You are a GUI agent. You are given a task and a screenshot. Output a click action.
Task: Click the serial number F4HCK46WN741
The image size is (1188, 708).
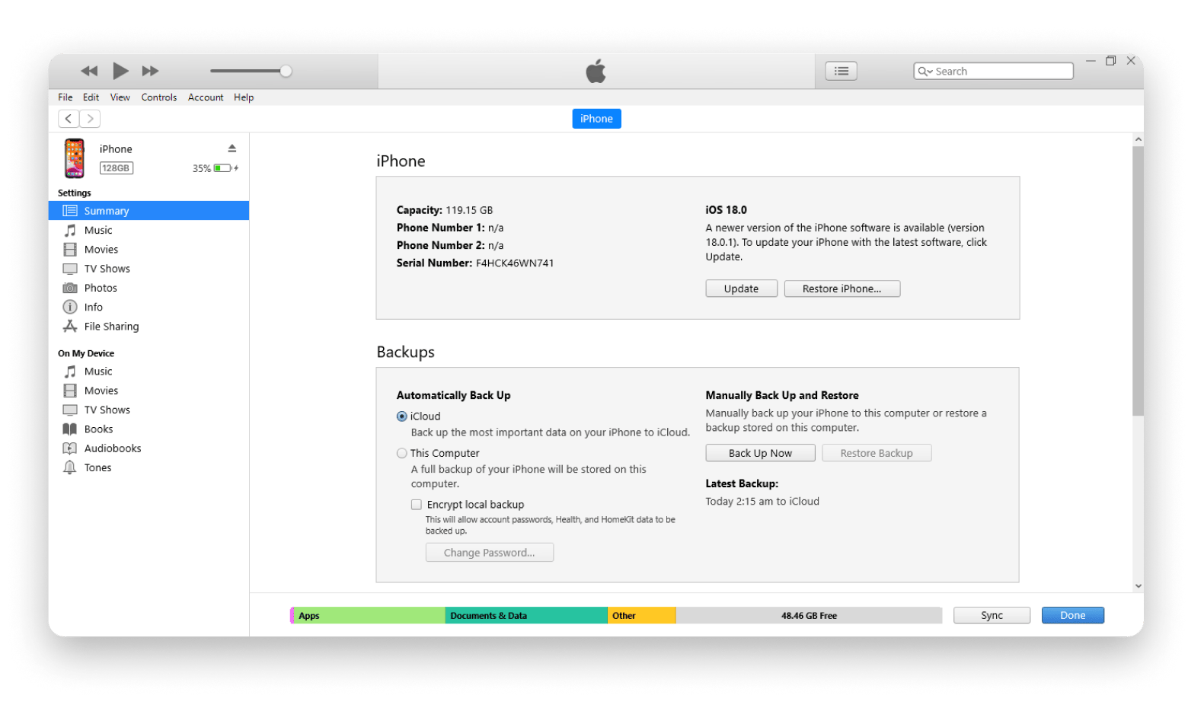[515, 263]
